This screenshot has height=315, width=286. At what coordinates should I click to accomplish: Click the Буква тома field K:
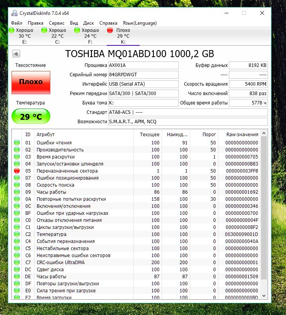coord(144,103)
